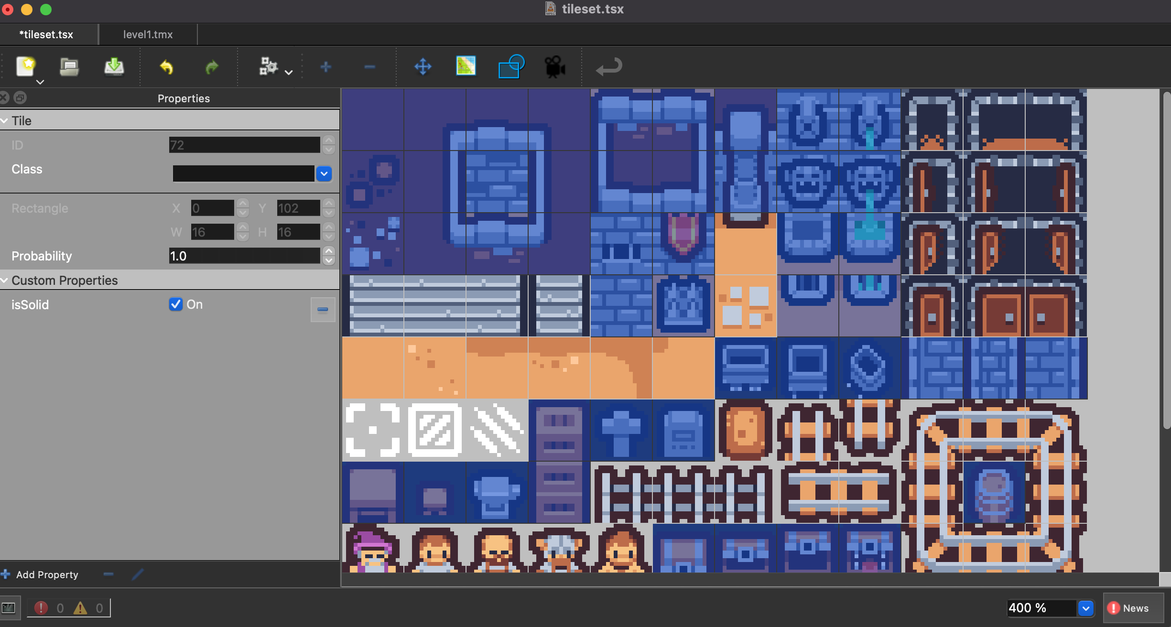Viewport: 1171px width, 627px height.
Task: Open a file with the Open icon
Action: (x=69, y=66)
